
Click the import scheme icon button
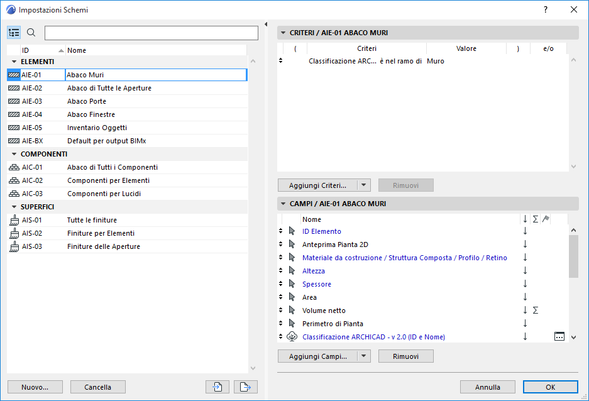click(217, 387)
